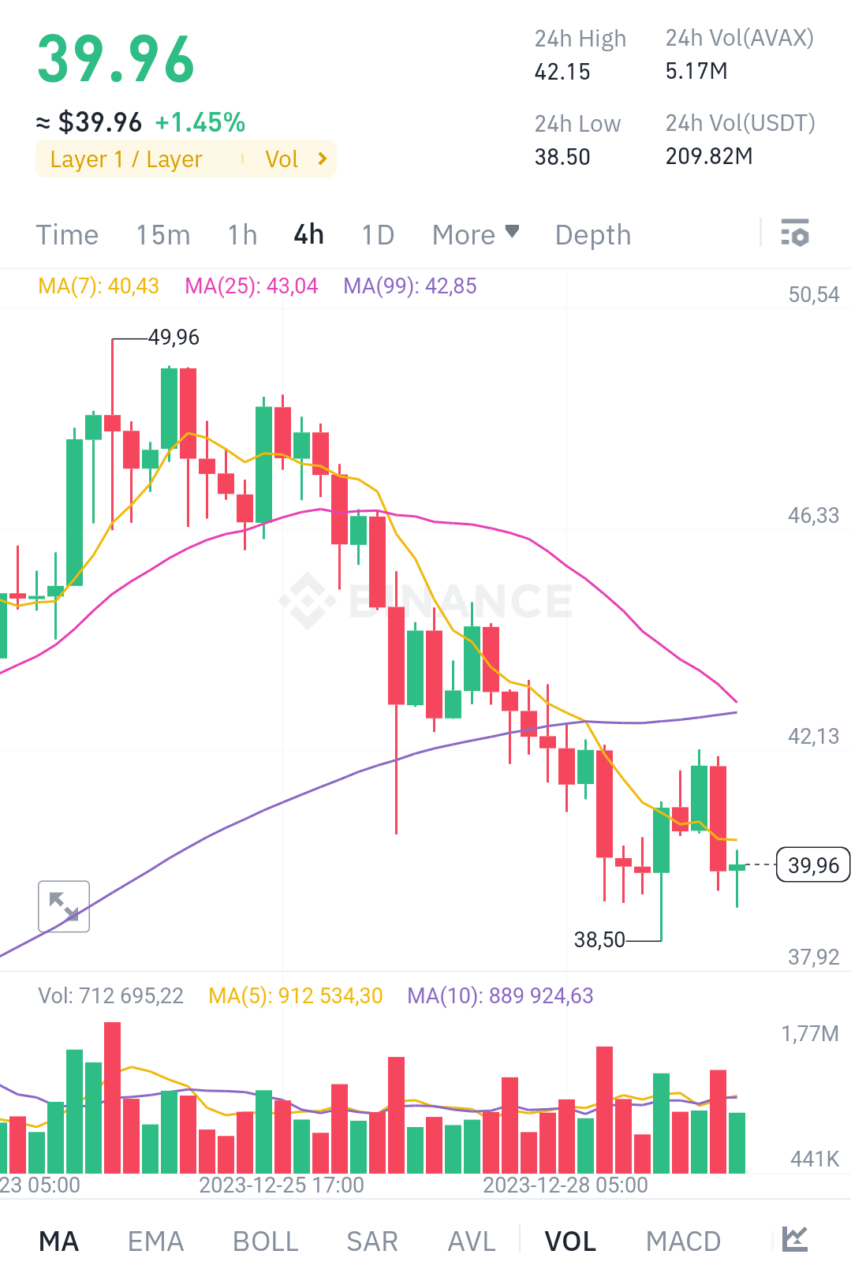This screenshot has height=1273, width=851.
Task: Open the More timeframes dropdown
Action: [474, 234]
